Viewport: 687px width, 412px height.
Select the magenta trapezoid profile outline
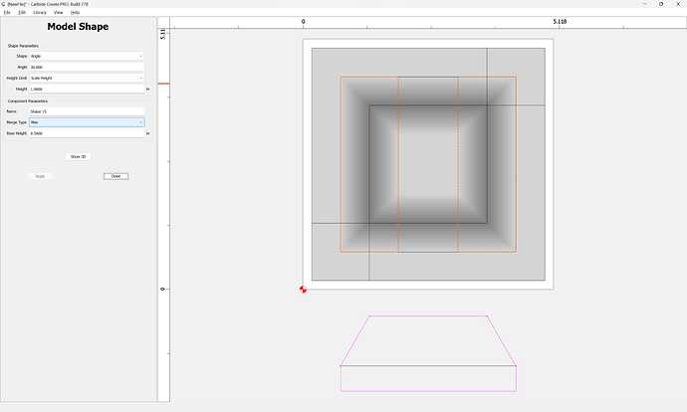(428, 315)
